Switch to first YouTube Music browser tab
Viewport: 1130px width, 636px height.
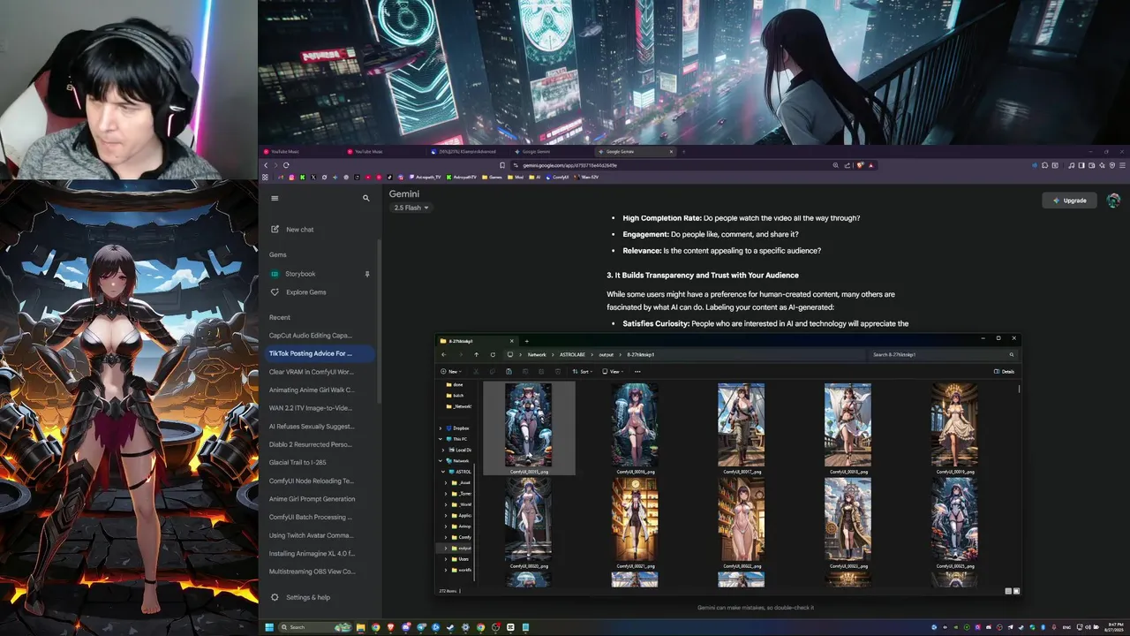(299, 152)
